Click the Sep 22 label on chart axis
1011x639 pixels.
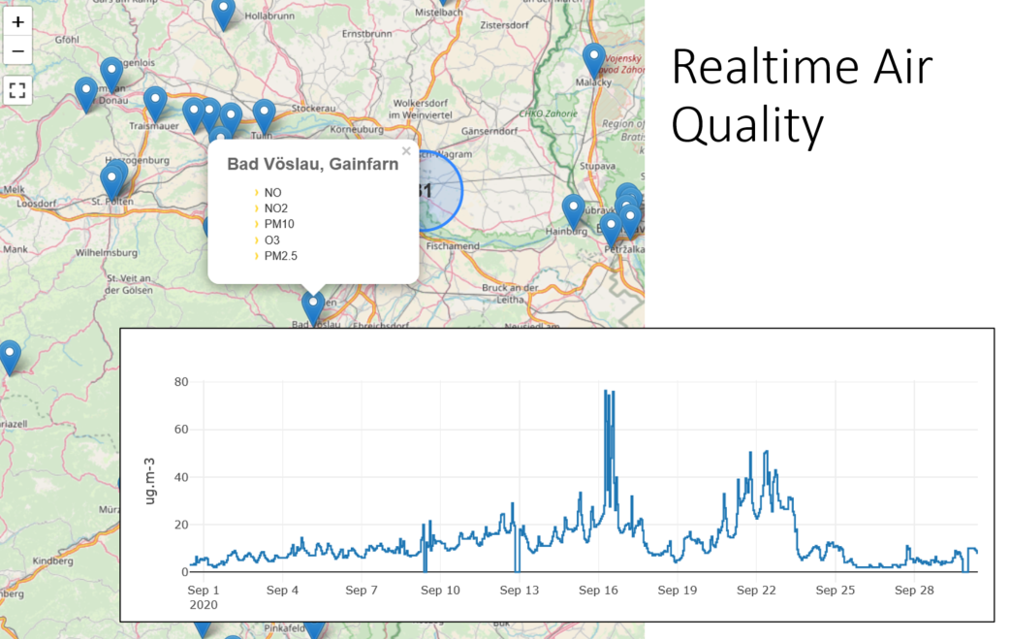756,591
